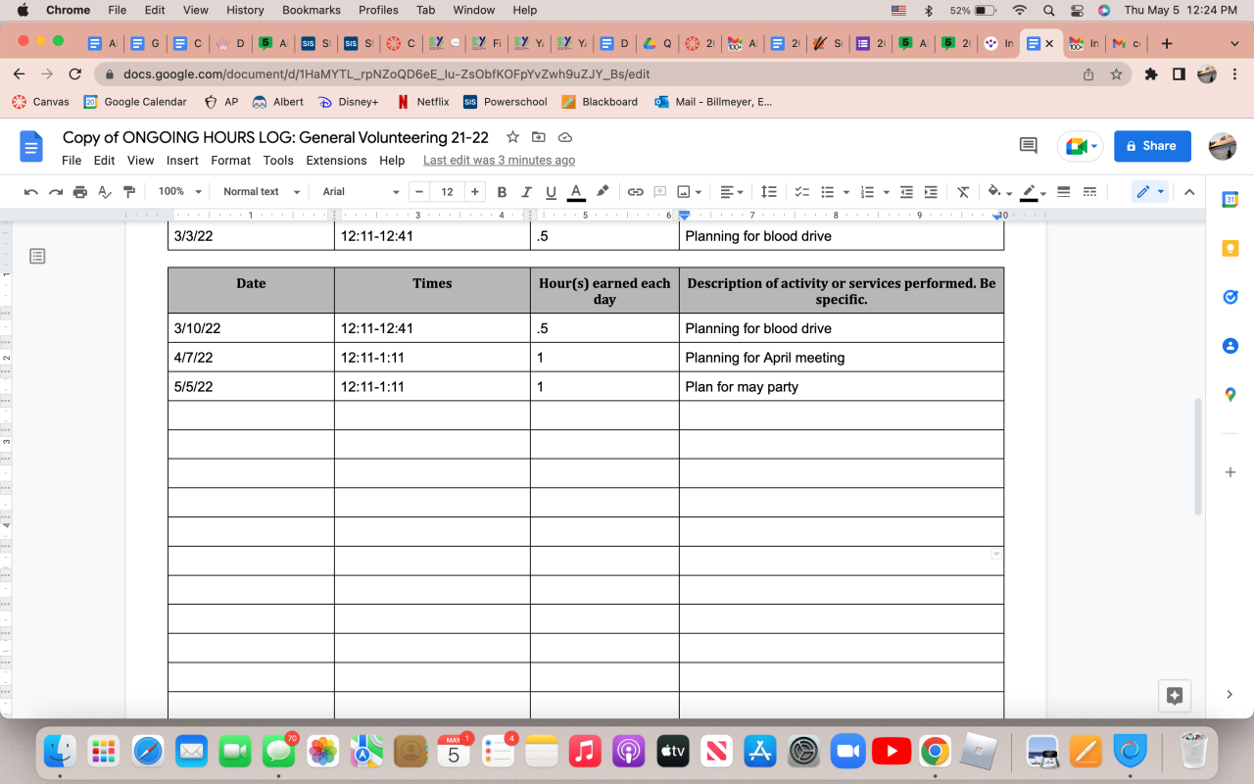Decrease the font size
This screenshot has width=1254, height=784.
coord(419,192)
